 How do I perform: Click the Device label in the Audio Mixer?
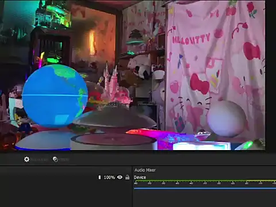coord(140,177)
